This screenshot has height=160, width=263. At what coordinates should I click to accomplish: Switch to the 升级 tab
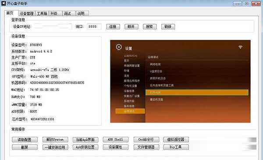56,14
